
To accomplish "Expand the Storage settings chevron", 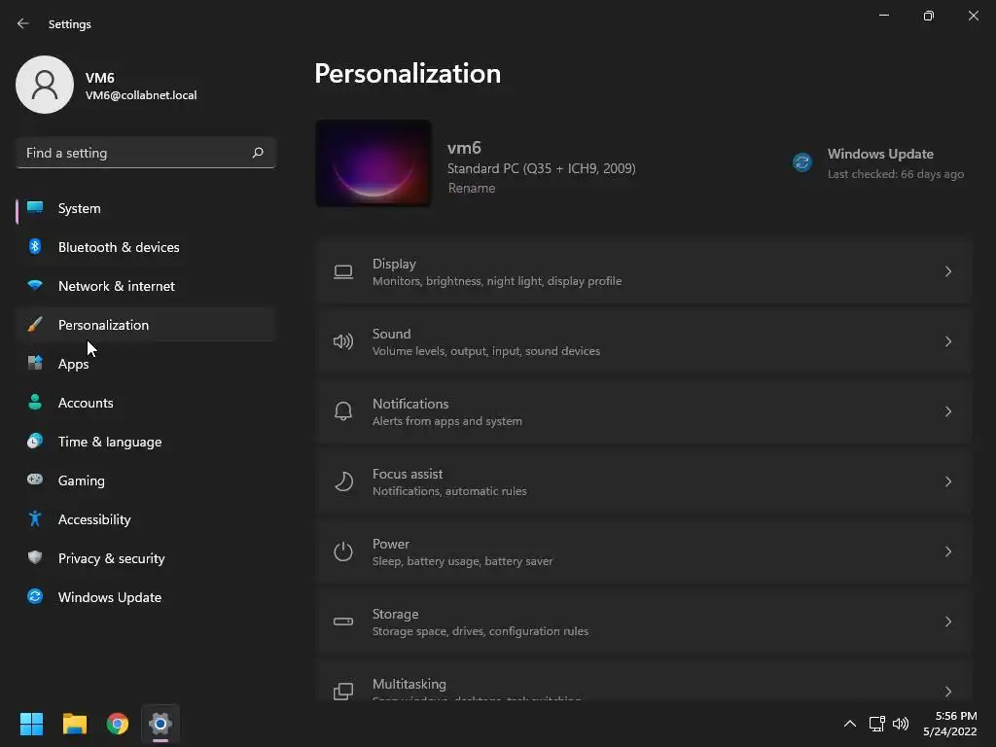I will pos(947,622).
